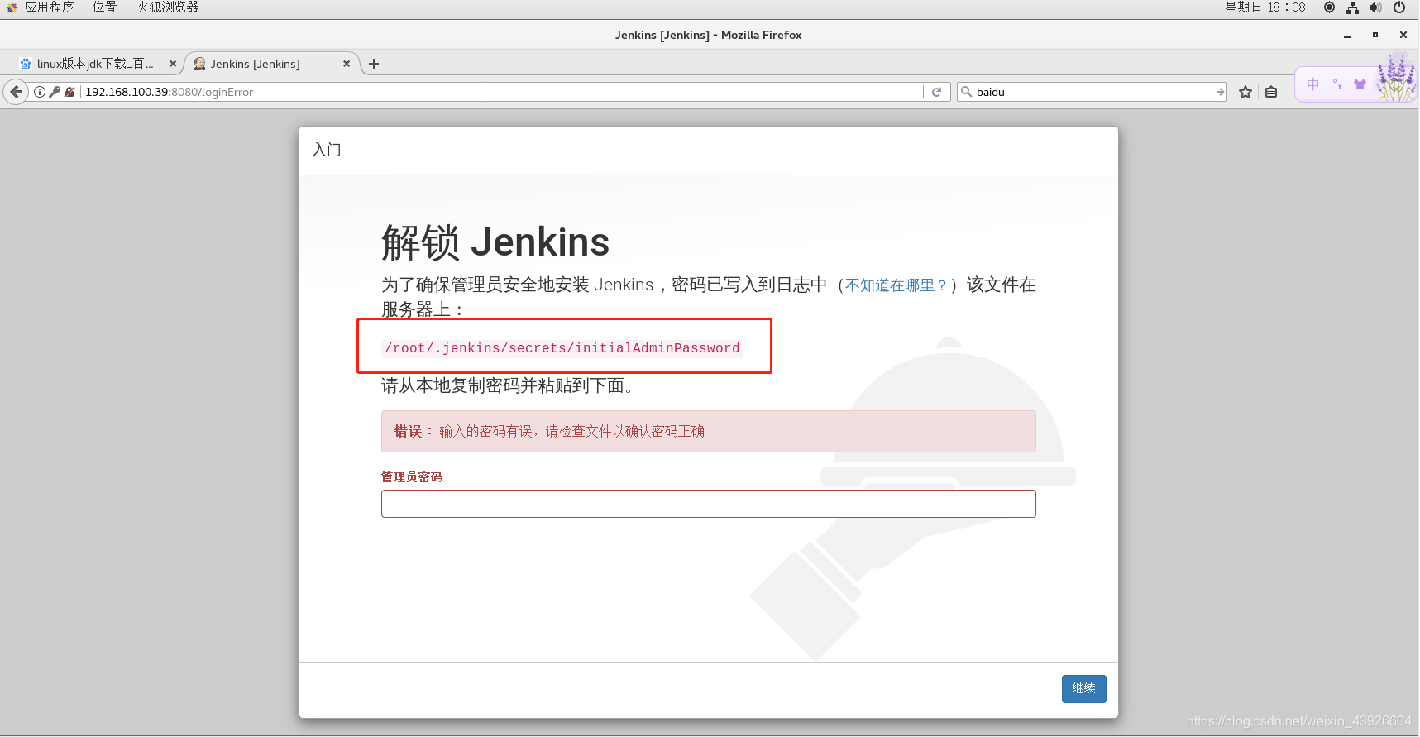The width and height of the screenshot is (1420, 737).
Task: Click the punctuation toggle on IME bar
Action: tap(1337, 84)
